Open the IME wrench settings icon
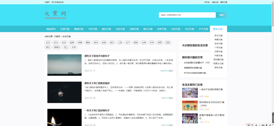Viewport: 274px width, 126px height. point(270,125)
